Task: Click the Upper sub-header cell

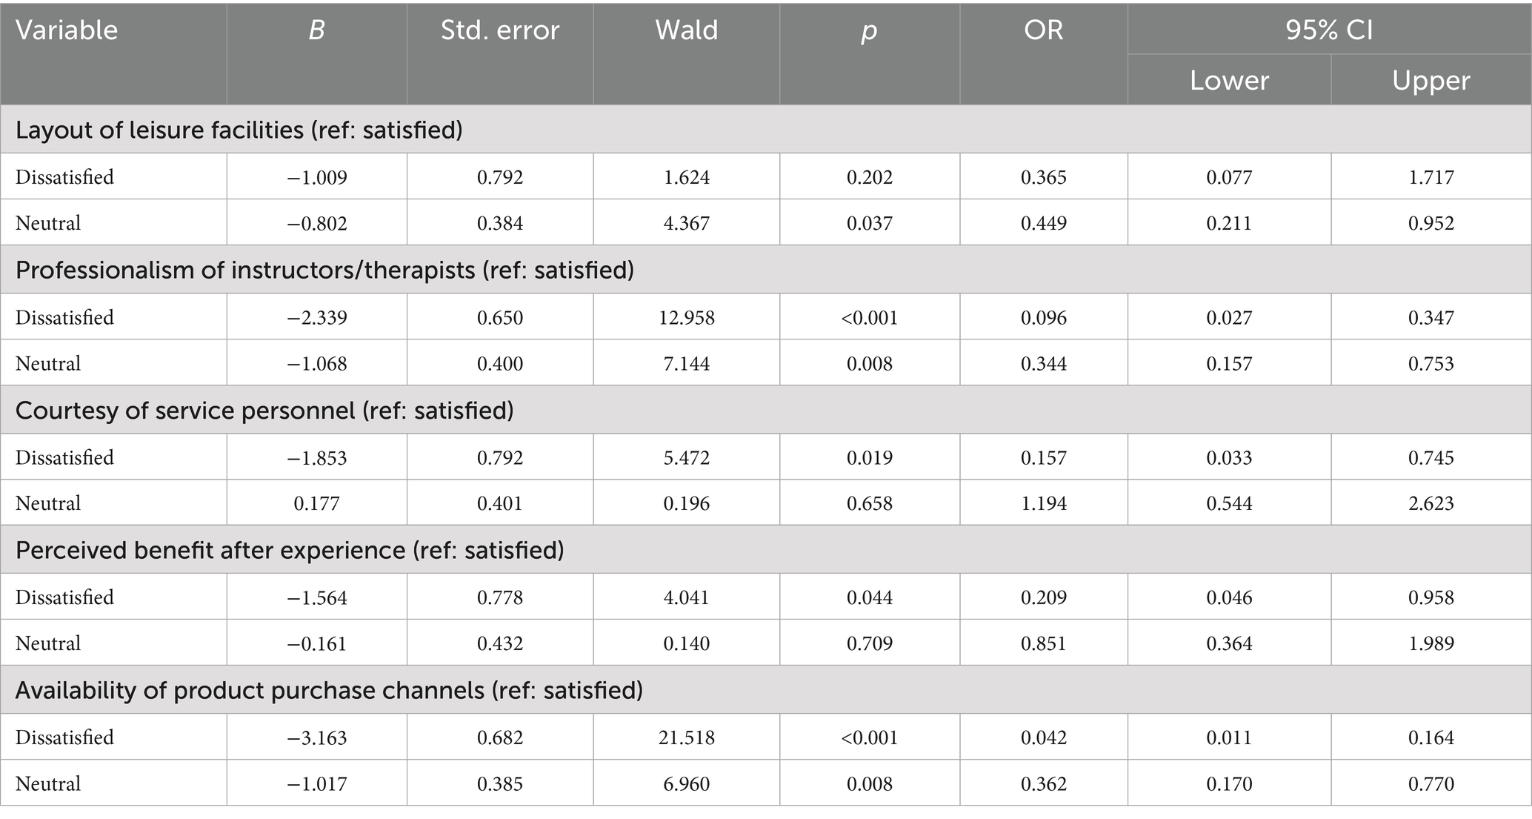Action: point(1431,80)
